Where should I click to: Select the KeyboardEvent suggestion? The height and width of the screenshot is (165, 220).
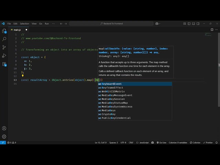pyautogui.click(x=135, y=84)
